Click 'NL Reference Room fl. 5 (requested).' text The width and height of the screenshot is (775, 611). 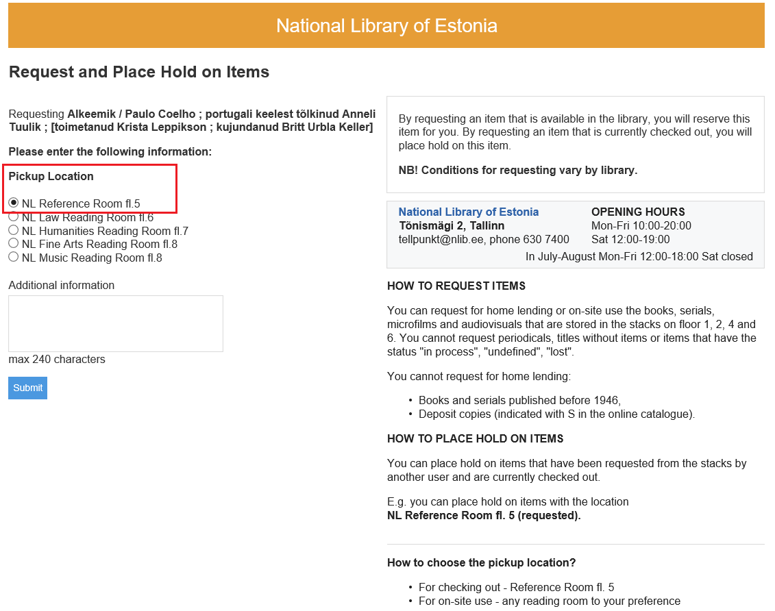click(484, 516)
